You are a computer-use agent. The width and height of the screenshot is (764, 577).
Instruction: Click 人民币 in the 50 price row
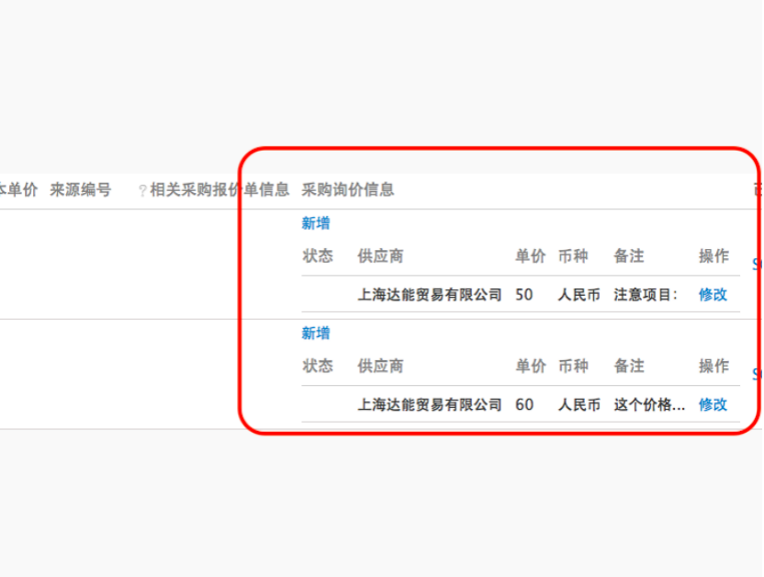click(x=579, y=295)
